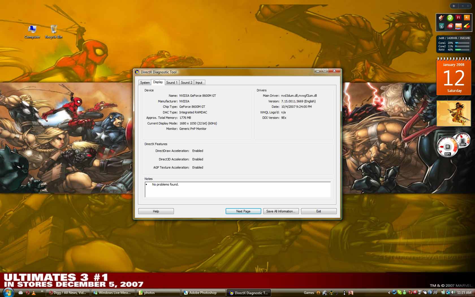Viewport: 475px width, 297px height.
Task: Click the first Games toolbar icon, the round one
Action: click(318, 293)
